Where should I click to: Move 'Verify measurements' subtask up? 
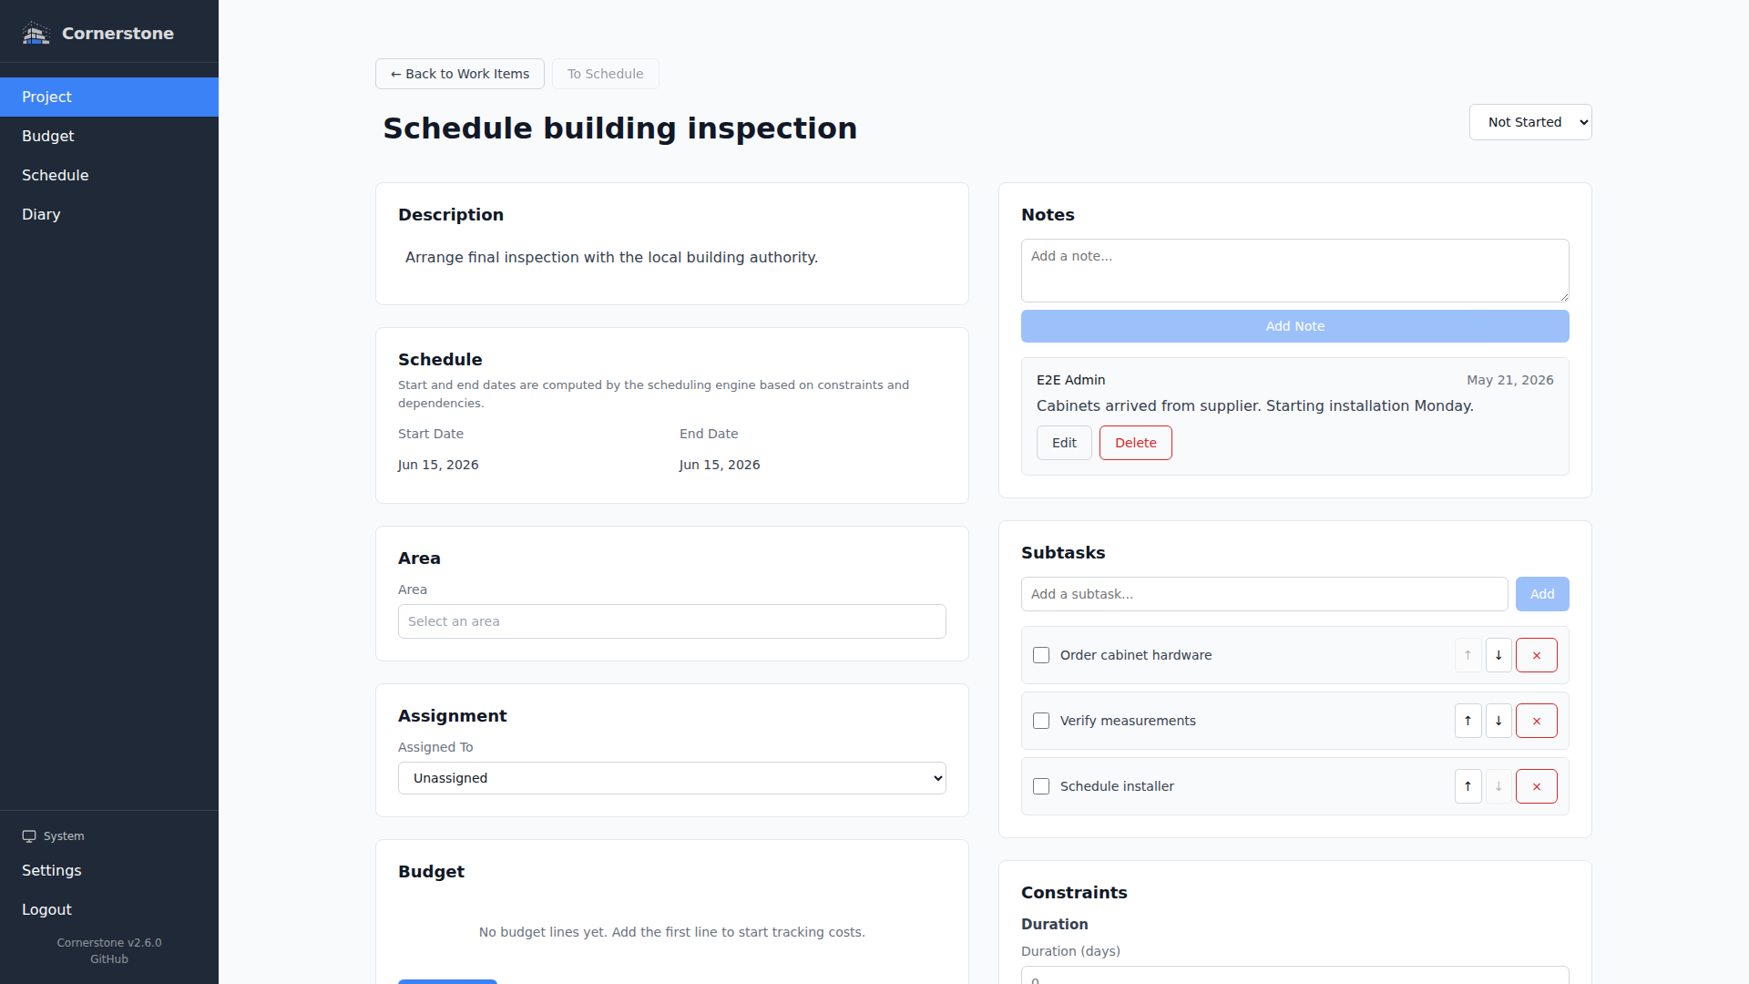pos(1468,721)
